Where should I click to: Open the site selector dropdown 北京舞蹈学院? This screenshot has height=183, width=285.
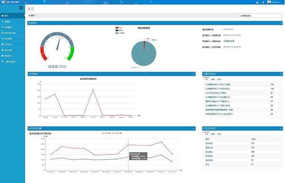pyautogui.click(x=260, y=16)
